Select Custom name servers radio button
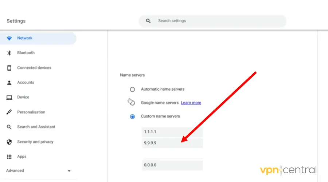Viewport: 328px width, 182px height. pyautogui.click(x=132, y=116)
